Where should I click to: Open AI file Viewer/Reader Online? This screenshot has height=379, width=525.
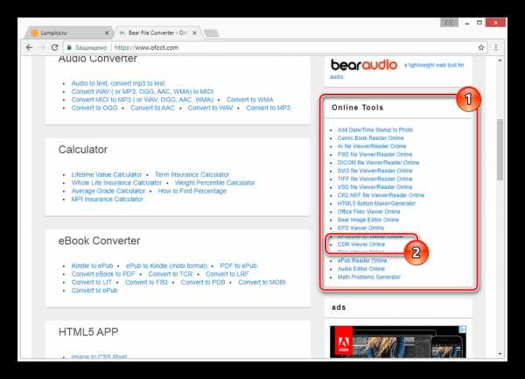click(x=372, y=146)
